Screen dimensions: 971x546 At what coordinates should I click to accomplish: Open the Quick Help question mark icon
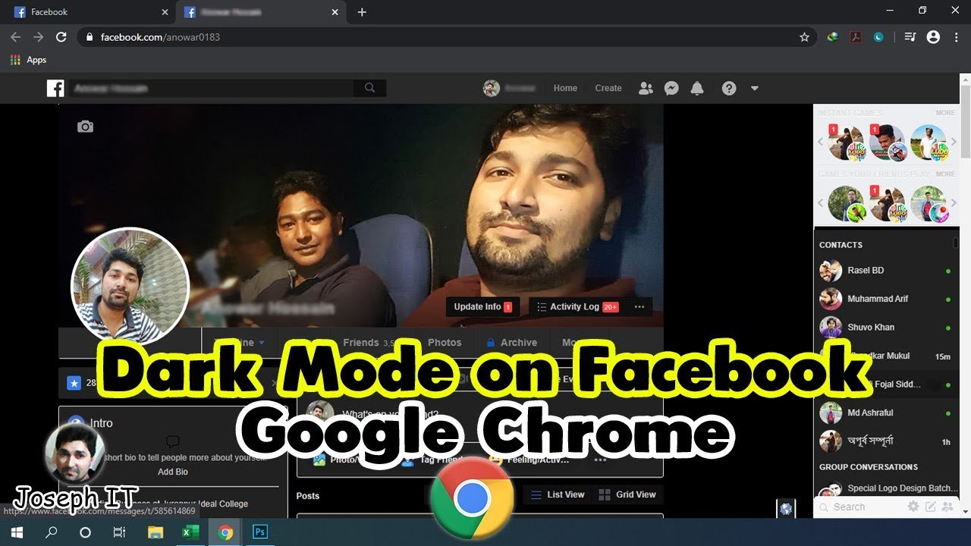729,88
